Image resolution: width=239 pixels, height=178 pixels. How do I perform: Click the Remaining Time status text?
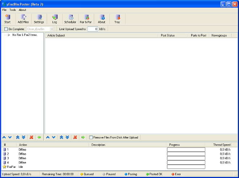58,174
